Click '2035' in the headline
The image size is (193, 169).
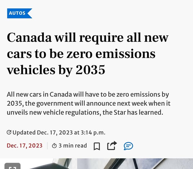coord(90,70)
